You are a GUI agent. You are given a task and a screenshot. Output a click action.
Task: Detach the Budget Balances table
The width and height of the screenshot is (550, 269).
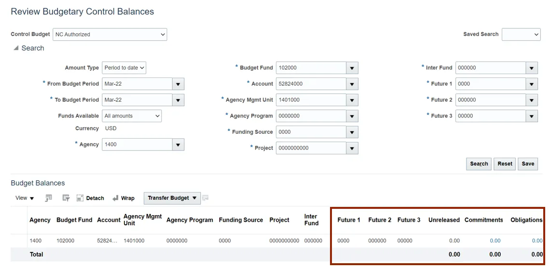[90, 198]
